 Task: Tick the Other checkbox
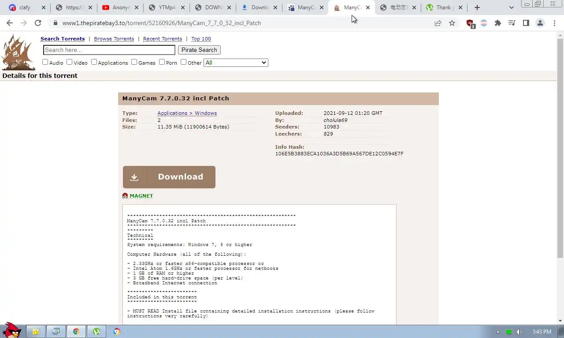183,62
